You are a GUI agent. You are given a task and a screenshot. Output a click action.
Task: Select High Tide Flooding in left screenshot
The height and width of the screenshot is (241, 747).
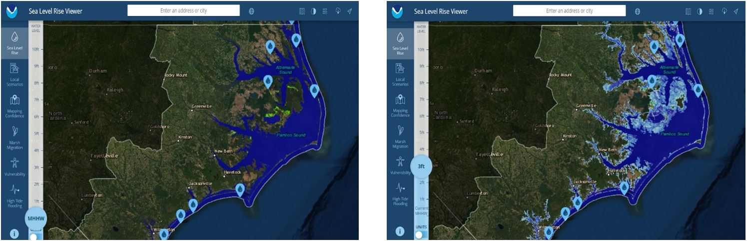(x=14, y=195)
